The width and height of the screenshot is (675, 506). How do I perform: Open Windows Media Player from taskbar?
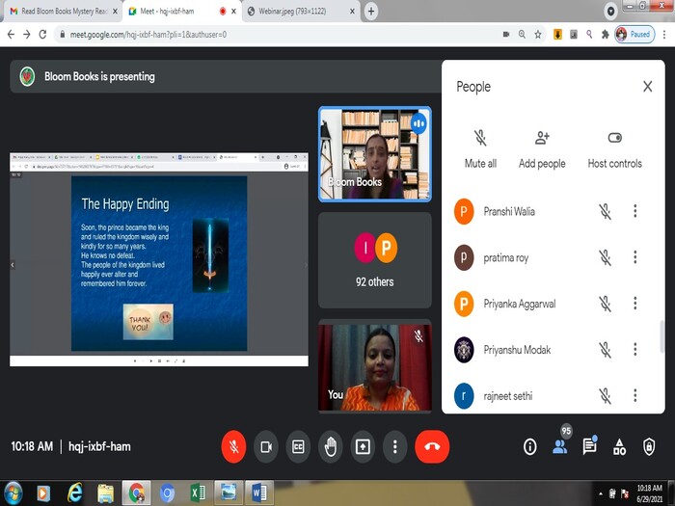(x=43, y=493)
